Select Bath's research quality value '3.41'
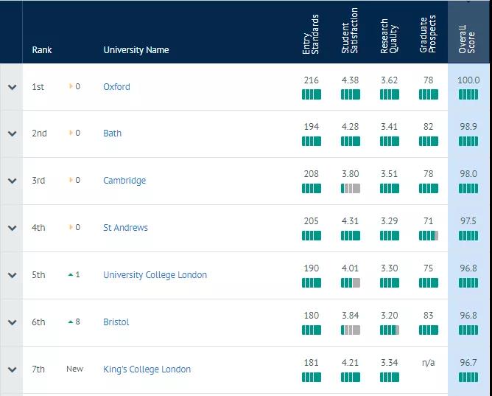The height and width of the screenshot is (396, 492). pos(390,127)
